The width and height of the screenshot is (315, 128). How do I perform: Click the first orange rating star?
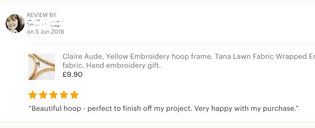point(33,95)
